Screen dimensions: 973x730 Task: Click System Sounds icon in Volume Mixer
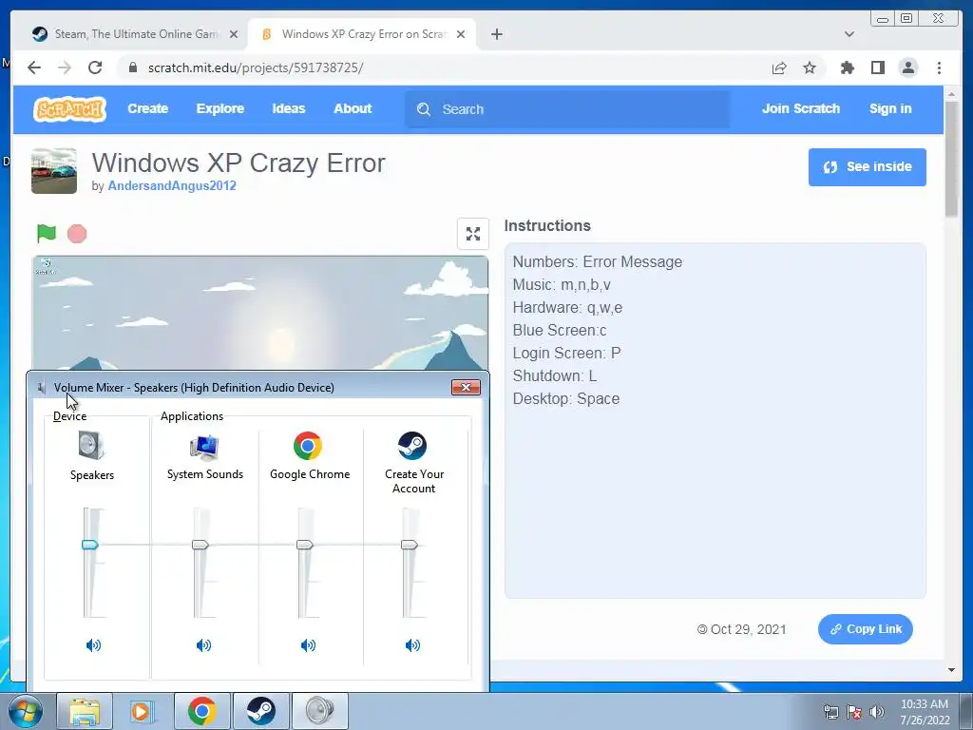click(x=204, y=447)
